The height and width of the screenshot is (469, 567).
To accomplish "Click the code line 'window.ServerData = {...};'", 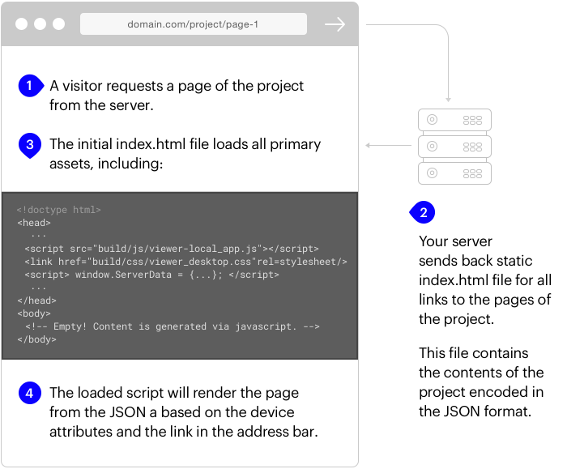I will pos(152,275).
